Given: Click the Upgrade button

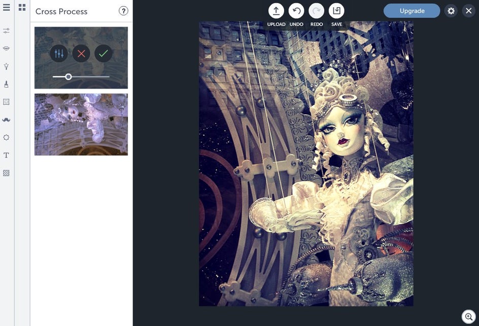Looking at the screenshot, I should point(412,11).
